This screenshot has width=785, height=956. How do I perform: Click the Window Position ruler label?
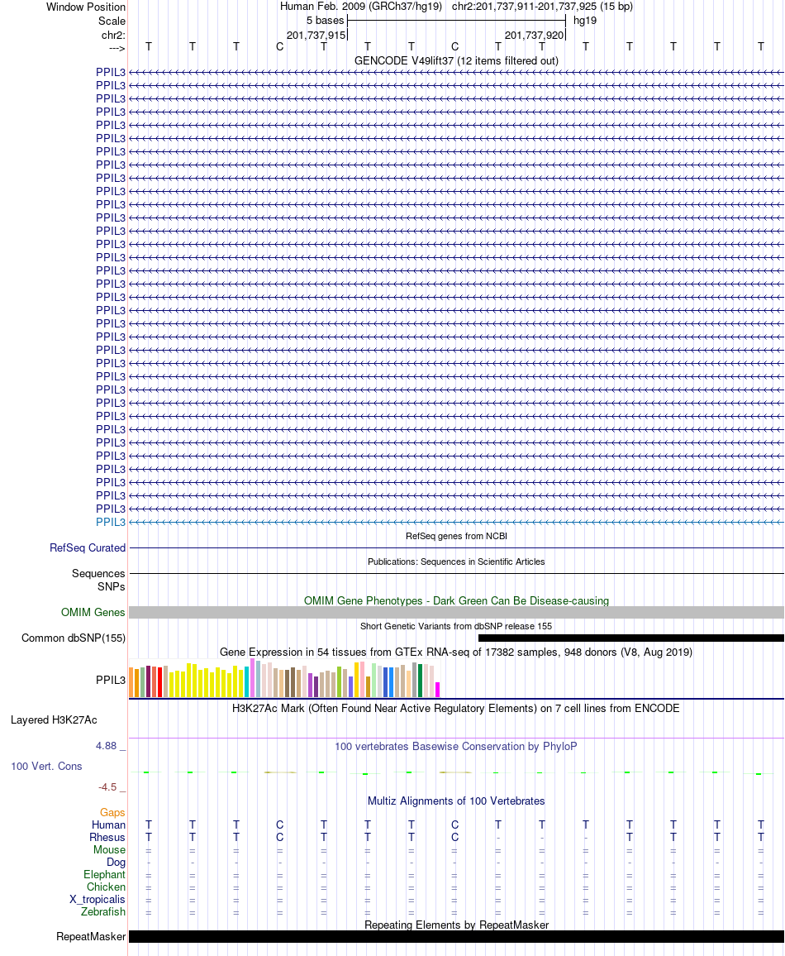[86, 7]
